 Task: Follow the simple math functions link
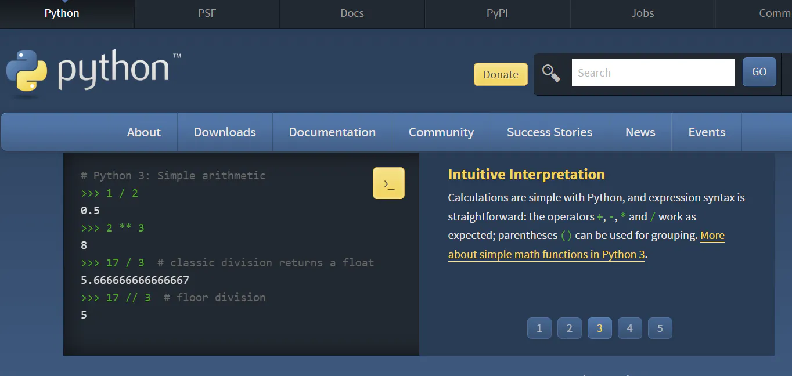546,254
